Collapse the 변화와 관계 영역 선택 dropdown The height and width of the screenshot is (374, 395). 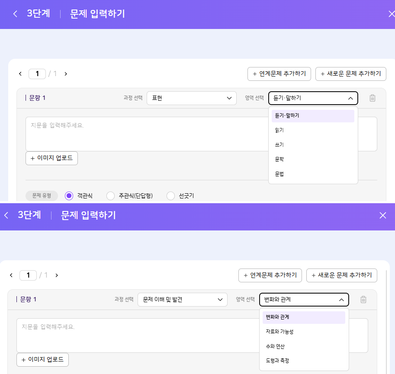click(x=304, y=299)
